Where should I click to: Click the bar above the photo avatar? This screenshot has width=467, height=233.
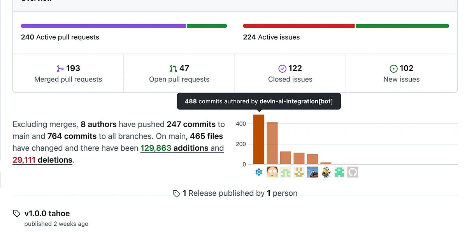coord(313,159)
